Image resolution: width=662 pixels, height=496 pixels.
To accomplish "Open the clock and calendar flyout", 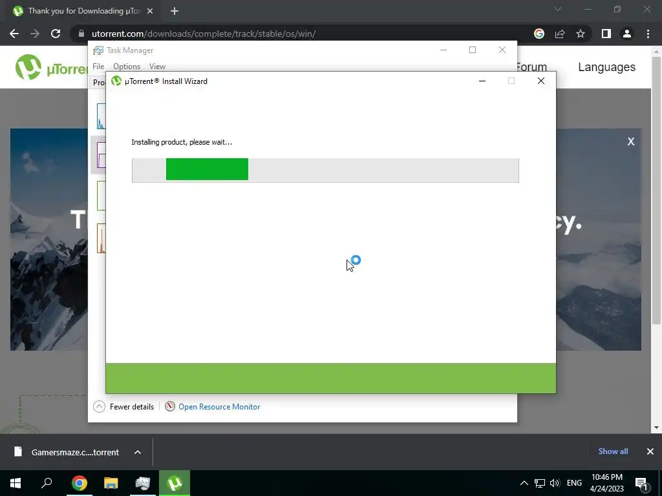I will coord(606,483).
